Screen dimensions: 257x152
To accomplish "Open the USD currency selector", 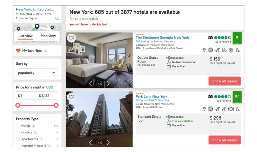I will coord(50,87).
